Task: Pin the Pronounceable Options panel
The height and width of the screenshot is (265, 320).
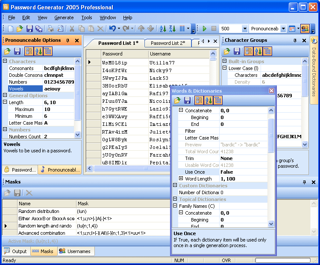Action: click(68, 41)
